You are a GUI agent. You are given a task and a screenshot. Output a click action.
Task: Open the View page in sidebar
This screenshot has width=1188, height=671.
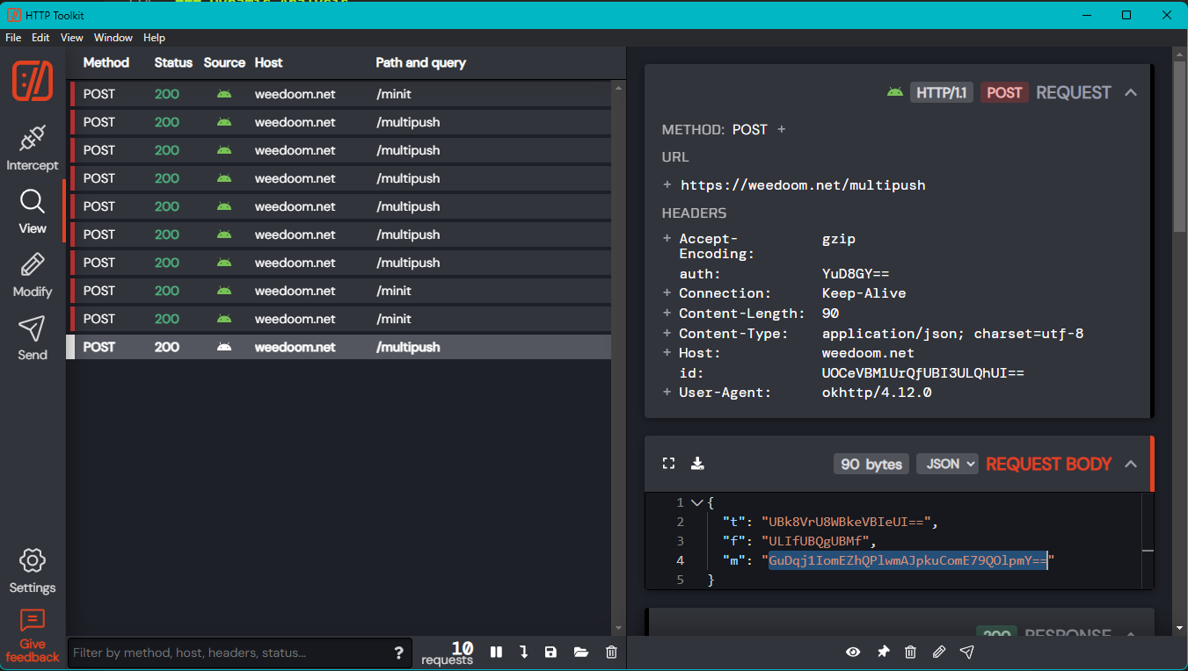click(x=33, y=212)
